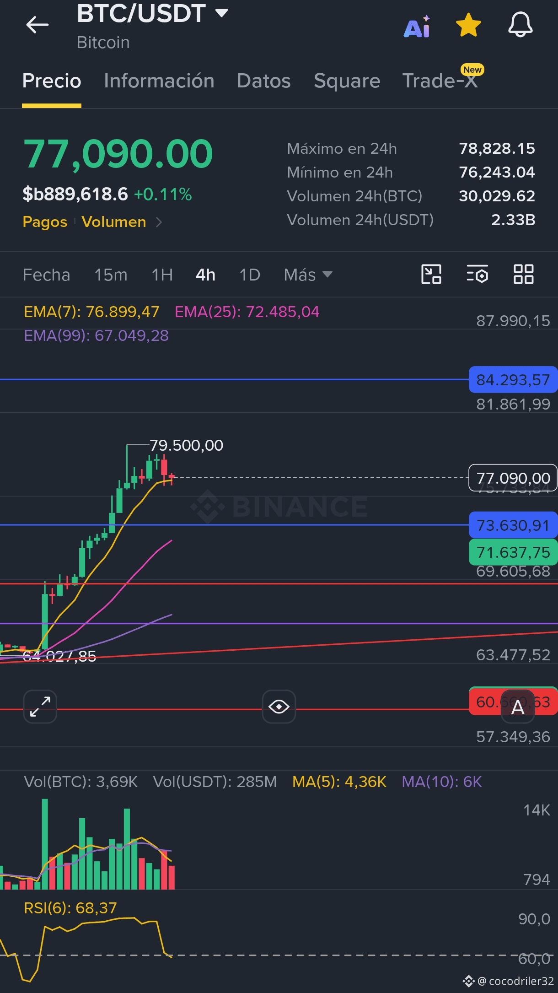
Task: Tap the current price label 77.090,00
Action: coord(513,478)
